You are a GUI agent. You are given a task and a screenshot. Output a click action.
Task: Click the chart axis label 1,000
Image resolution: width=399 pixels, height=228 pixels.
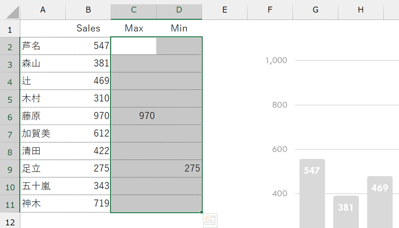(x=276, y=61)
